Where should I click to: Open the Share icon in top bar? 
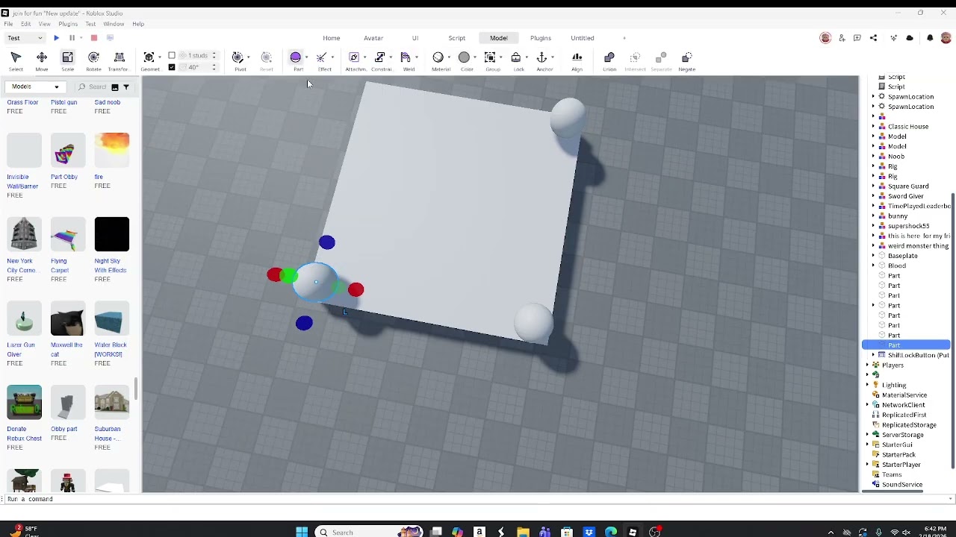(x=873, y=38)
